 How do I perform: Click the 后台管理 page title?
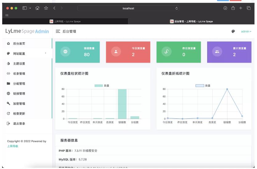tap(69, 31)
